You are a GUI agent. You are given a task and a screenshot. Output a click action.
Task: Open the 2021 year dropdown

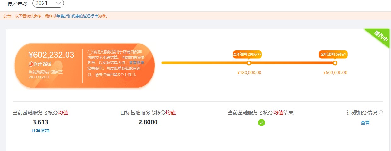pos(48,3)
